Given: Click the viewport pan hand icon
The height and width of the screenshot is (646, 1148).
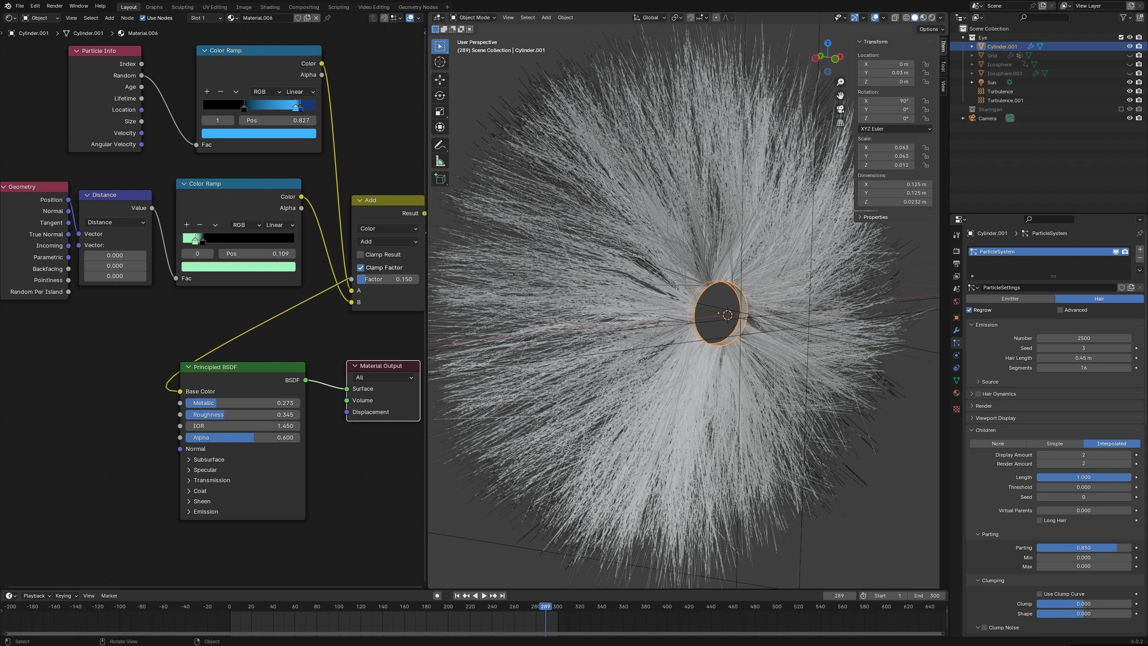Looking at the screenshot, I should pos(840,95).
